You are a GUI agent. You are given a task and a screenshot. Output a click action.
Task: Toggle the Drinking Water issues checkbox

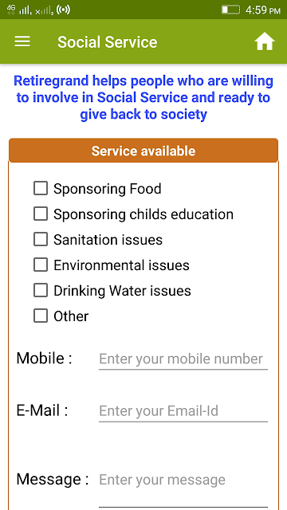point(41,290)
